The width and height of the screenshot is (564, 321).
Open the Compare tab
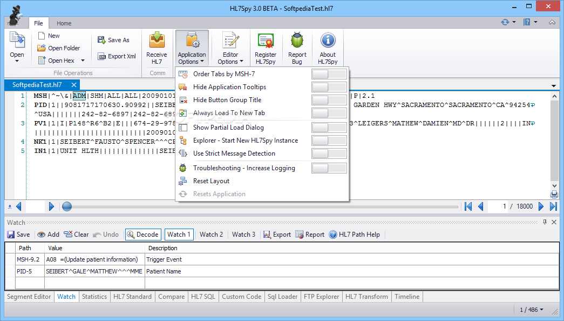click(171, 297)
